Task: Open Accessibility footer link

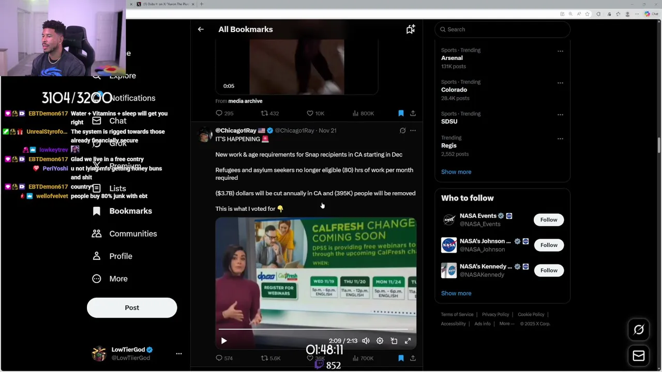Action: click(454, 324)
